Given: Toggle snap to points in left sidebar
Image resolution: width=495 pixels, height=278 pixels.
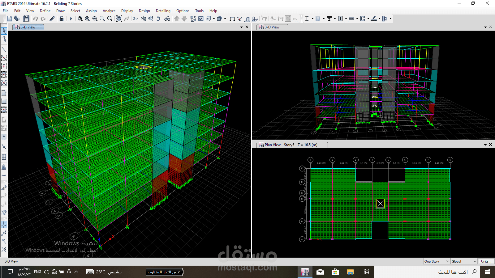Looking at the screenshot, I should point(4,224).
